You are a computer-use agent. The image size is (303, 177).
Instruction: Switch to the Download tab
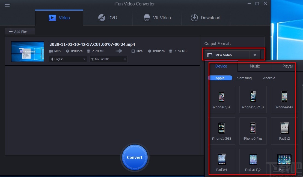click(x=206, y=18)
